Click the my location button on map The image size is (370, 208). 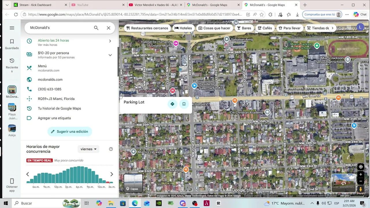pyautogui.click(x=361, y=167)
